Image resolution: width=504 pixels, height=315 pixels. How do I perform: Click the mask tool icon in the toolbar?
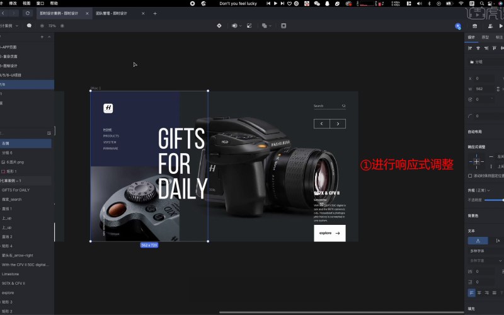click(234, 26)
